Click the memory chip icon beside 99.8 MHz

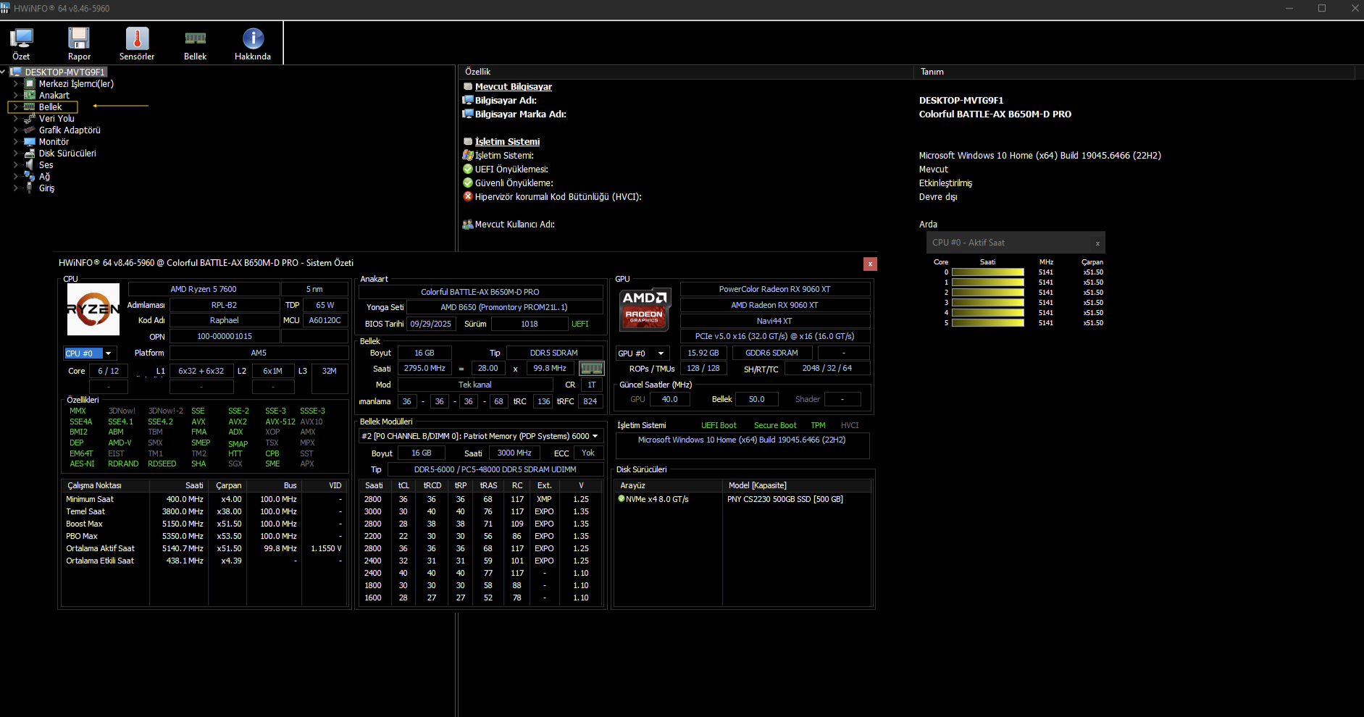tap(592, 369)
